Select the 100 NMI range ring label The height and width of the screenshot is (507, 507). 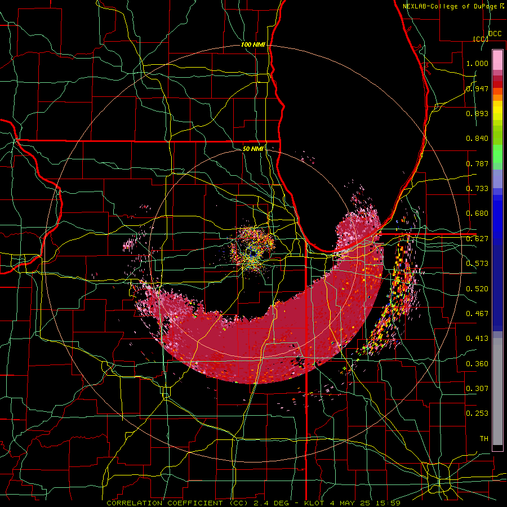253,45
